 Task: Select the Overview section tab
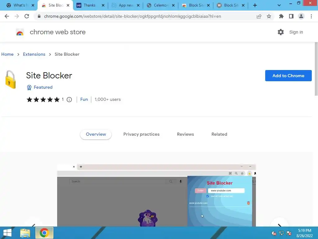point(96,134)
